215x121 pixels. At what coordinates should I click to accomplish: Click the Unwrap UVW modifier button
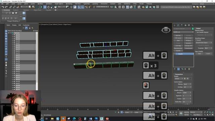pyautogui.click(x=188, y=46)
